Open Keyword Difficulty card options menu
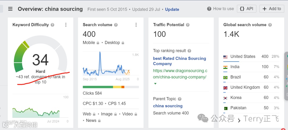 [x=66, y=25]
